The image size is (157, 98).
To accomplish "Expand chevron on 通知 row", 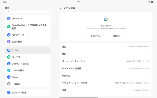I will tap(149, 47).
